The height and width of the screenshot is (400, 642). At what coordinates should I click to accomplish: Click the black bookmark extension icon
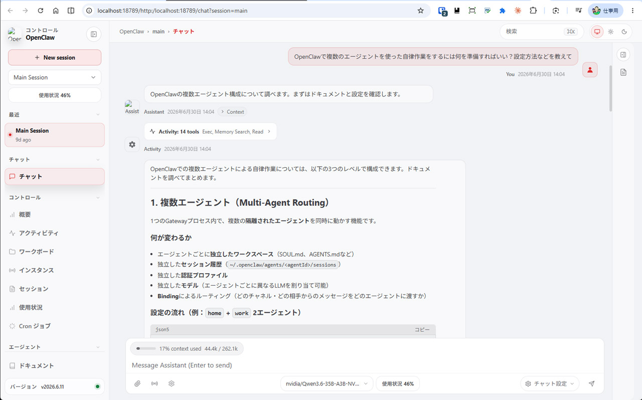click(x=457, y=11)
